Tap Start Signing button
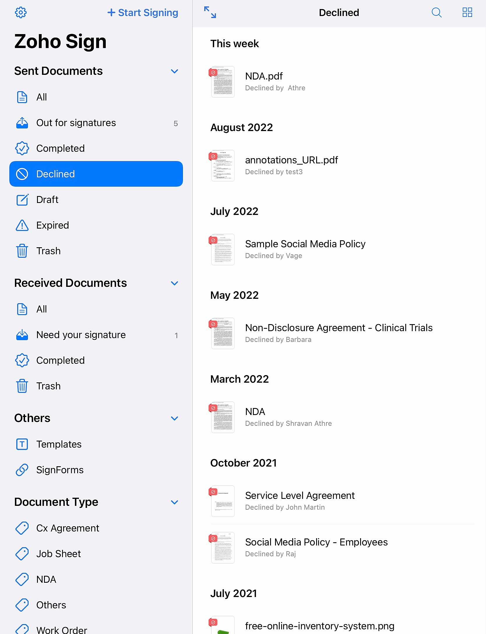The height and width of the screenshot is (634, 486). pyautogui.click(x=143, y=13)
